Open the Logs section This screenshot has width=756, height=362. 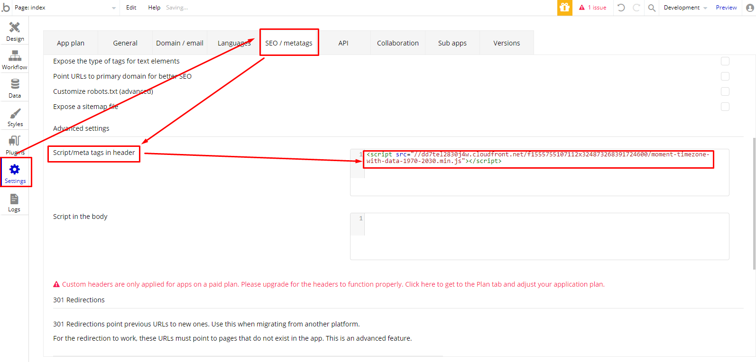click(x=15, y=202)
